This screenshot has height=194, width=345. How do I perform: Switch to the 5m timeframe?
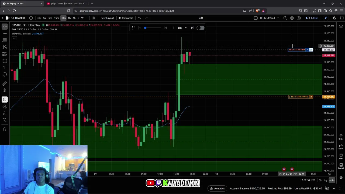[50, 18]
